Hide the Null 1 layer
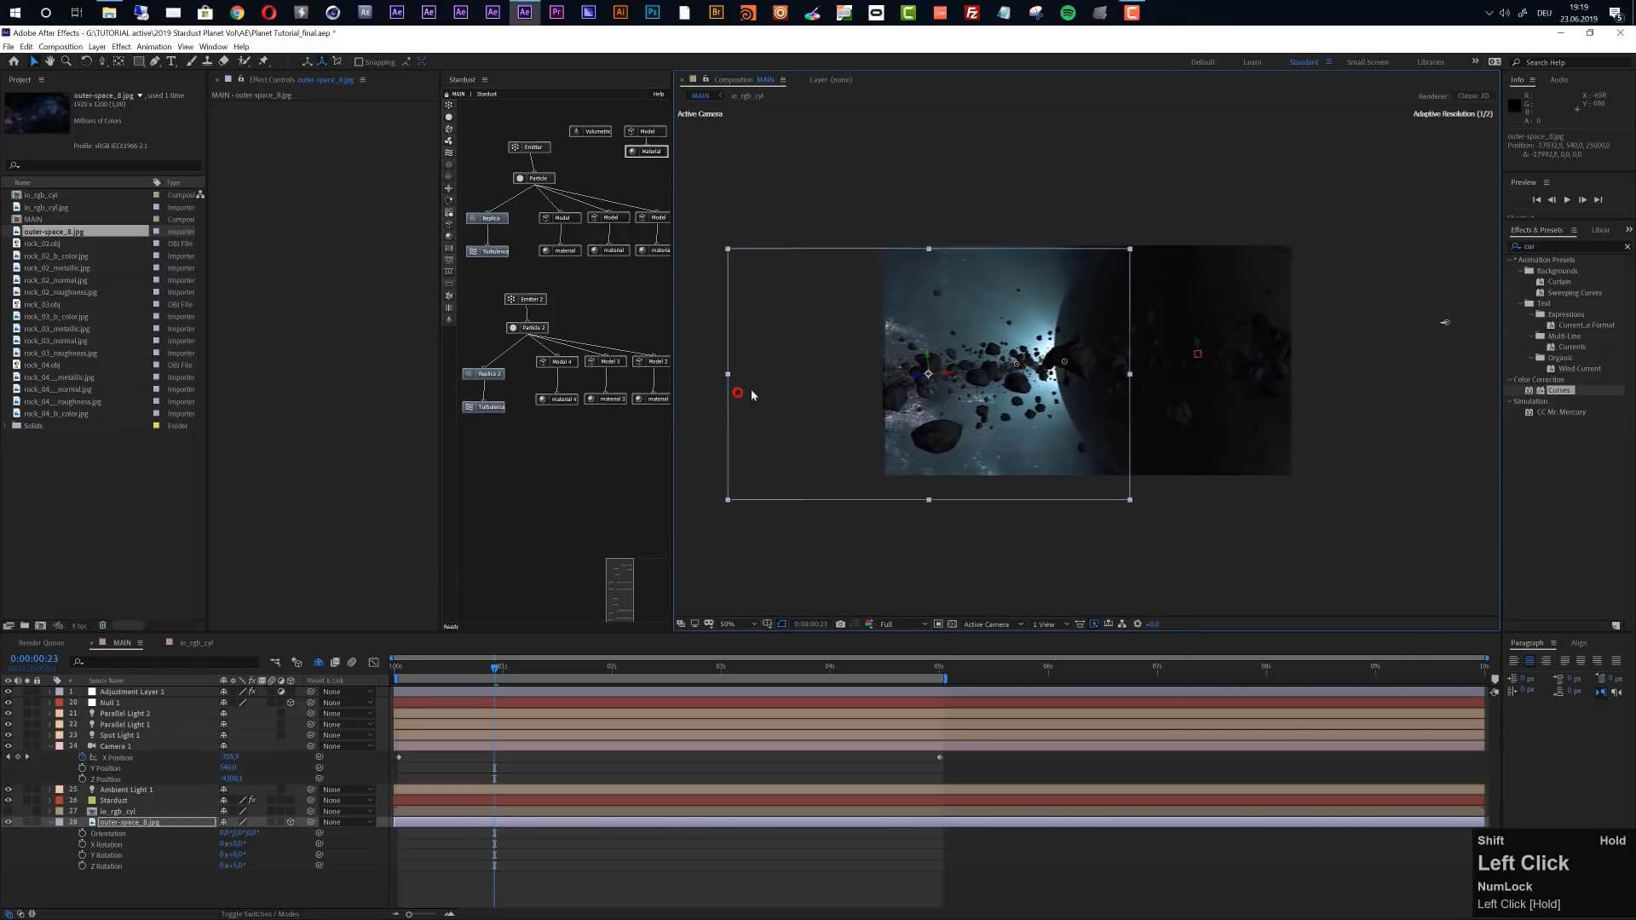Screen dimensions: 1636x920 pos(9,703)
